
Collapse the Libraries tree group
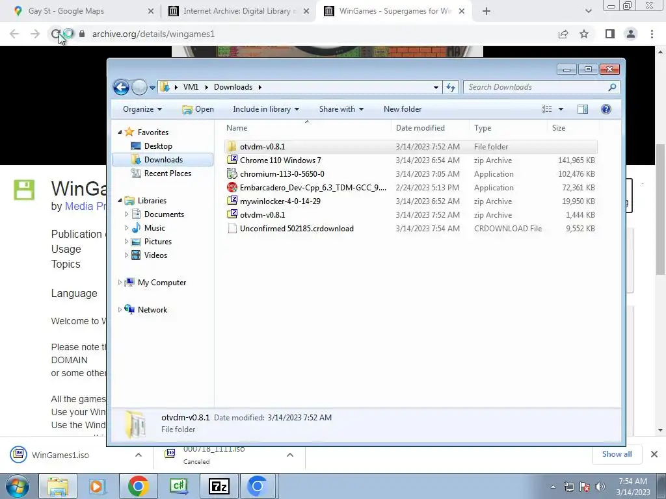(120, 201)
